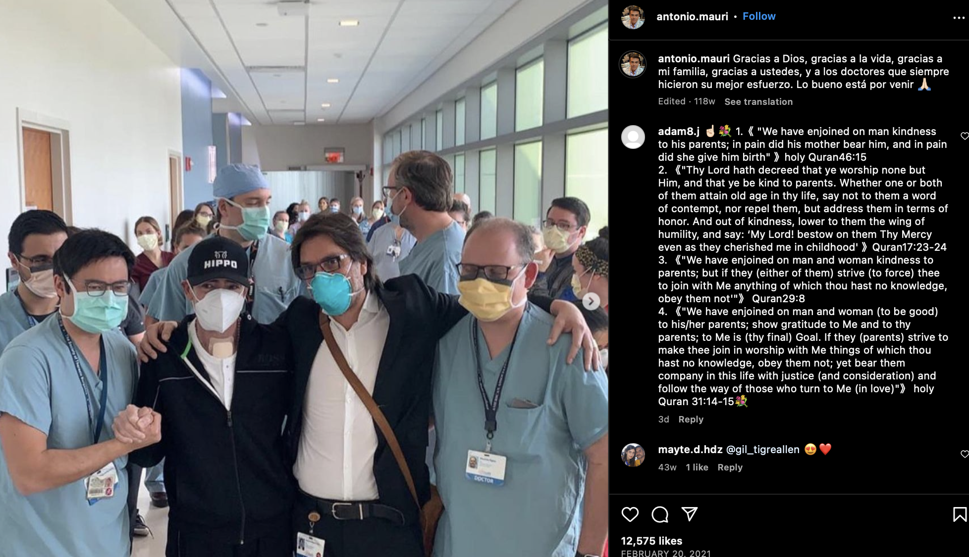
Task: Share post using the paper plane icon
Action: point(690,514)
